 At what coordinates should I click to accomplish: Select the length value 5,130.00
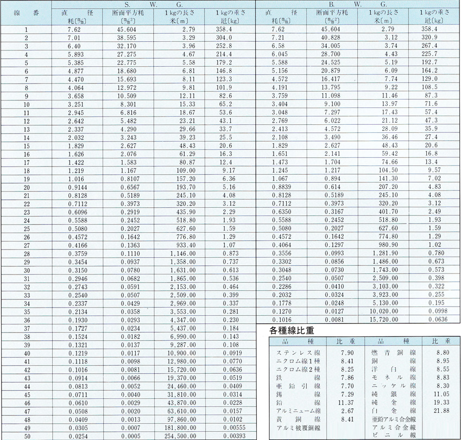[x=385, y=303]
